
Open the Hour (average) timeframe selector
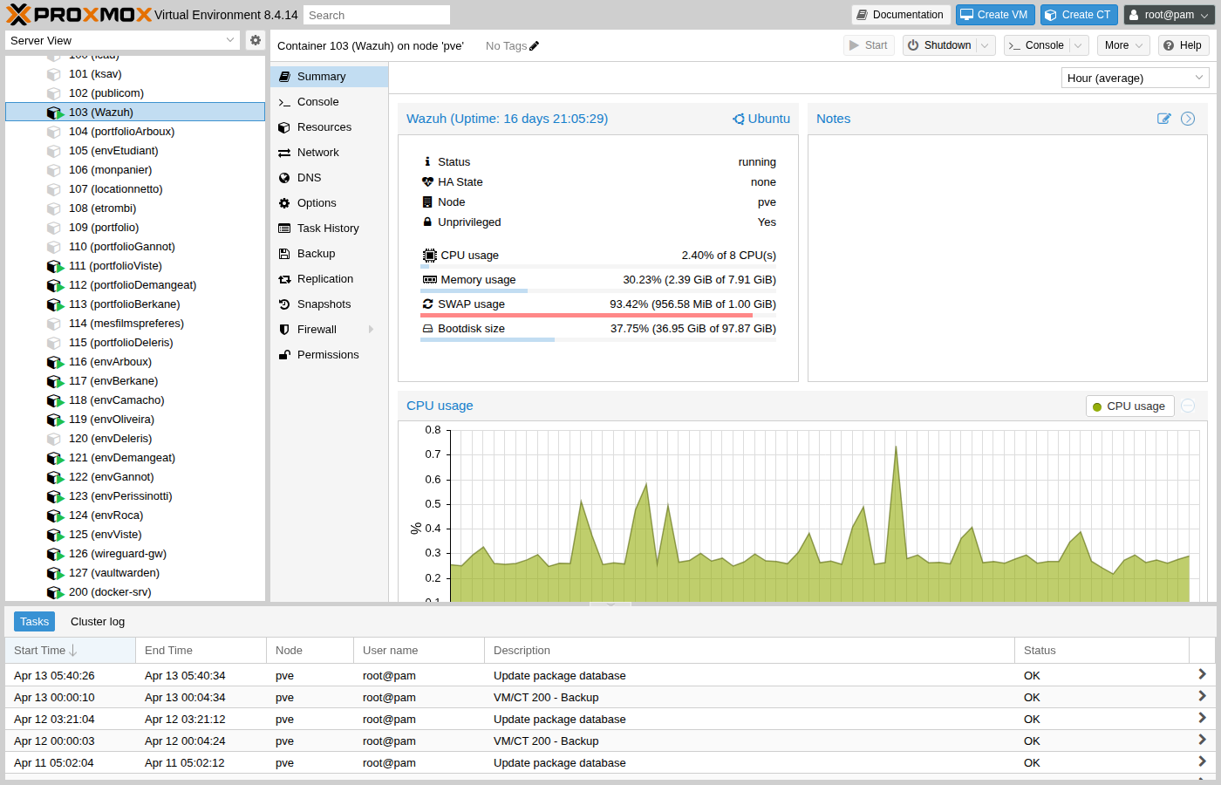pyautogui.click(x=1135, y=78)
